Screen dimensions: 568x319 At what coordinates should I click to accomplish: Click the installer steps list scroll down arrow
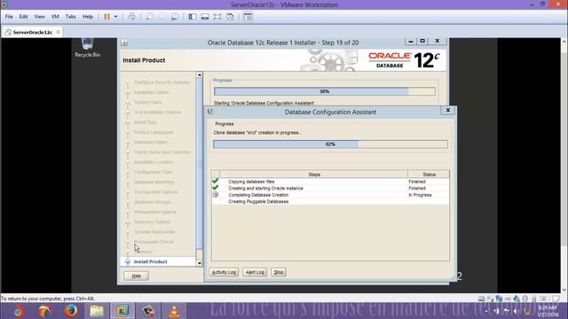pyautogui.click(x=199, y=263)
